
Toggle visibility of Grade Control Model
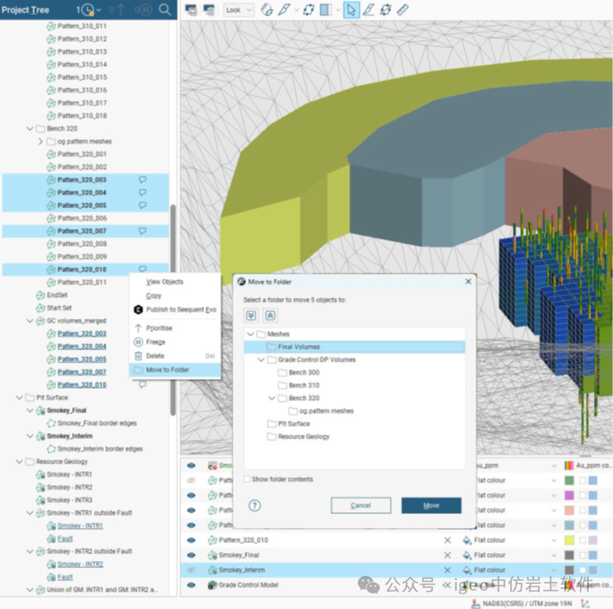point(192,585)
